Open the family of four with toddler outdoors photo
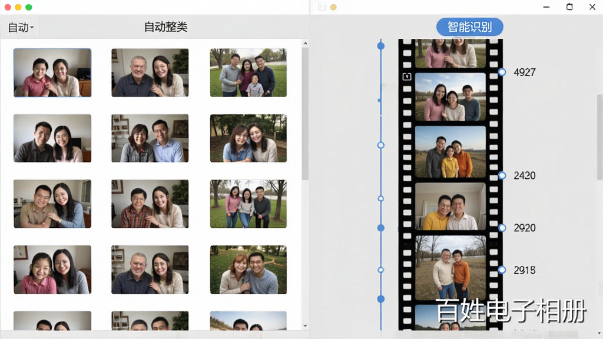603x339 pixels. [x=249, y=72]
